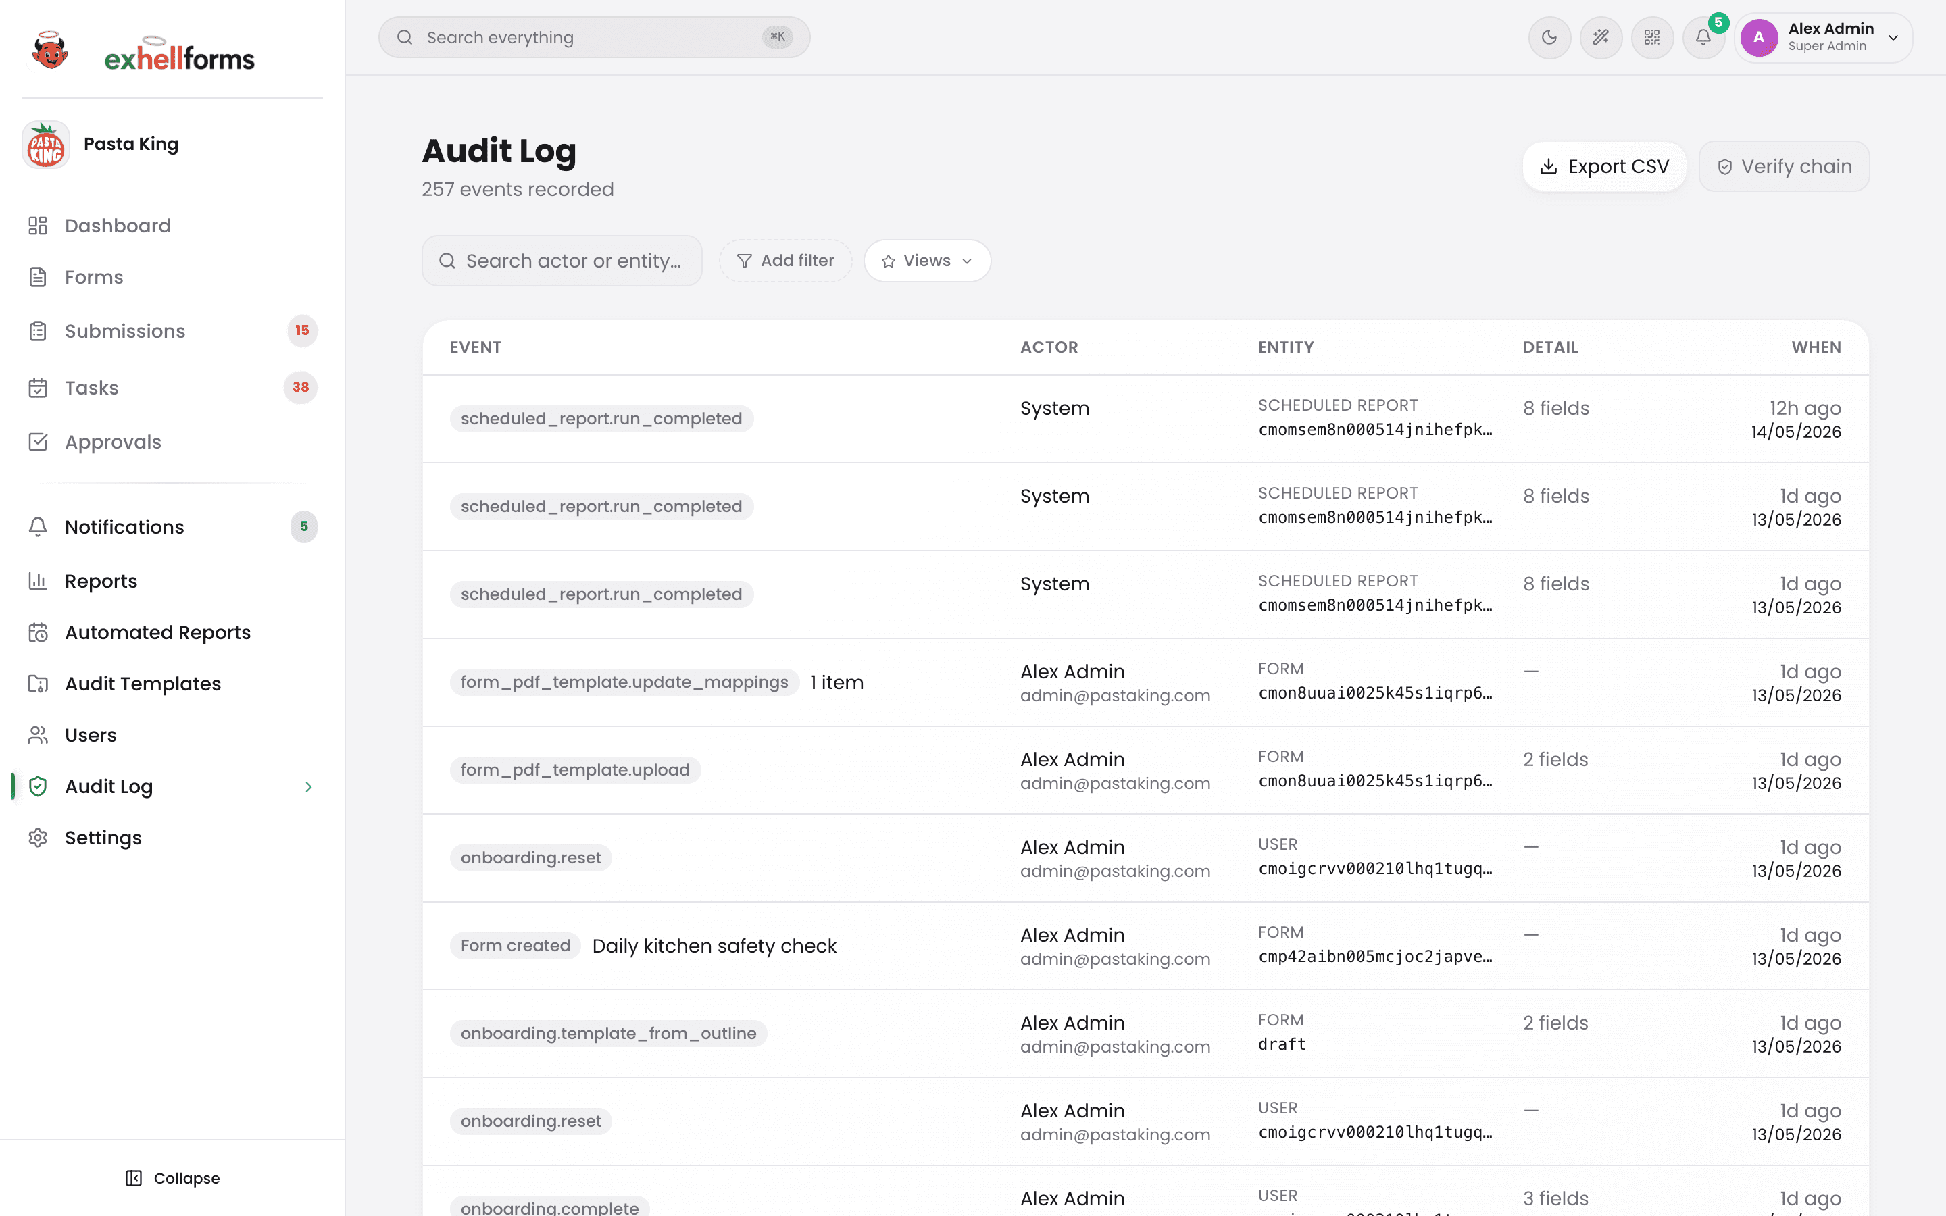Image resolution: width=1946 pixels, height=1216 pixels.
Task: Click the ⌘K shortcut badge
Action: (777, 37)
